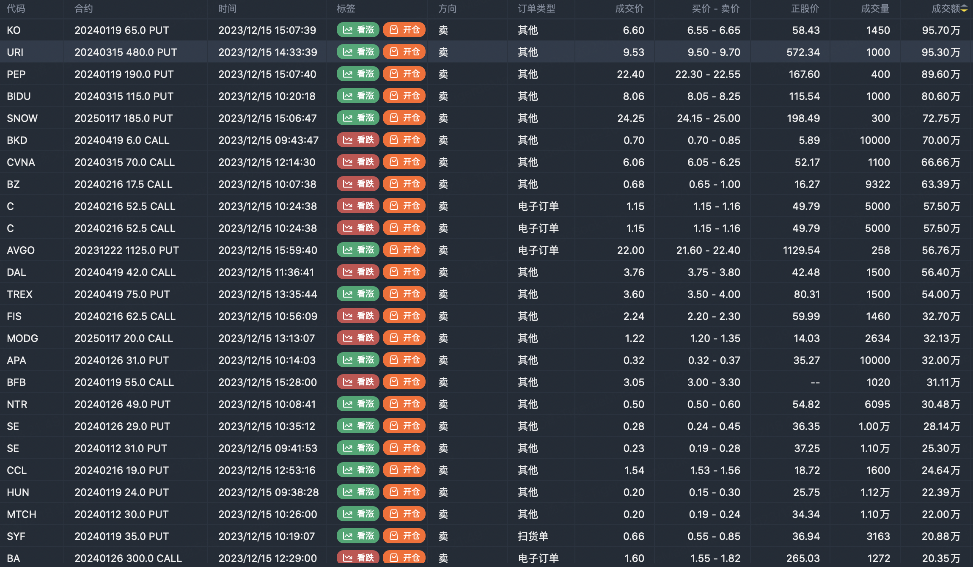Open the SNOW ticker symbol
The height and width of the screenshot is (567, 973).
[22, 118]
